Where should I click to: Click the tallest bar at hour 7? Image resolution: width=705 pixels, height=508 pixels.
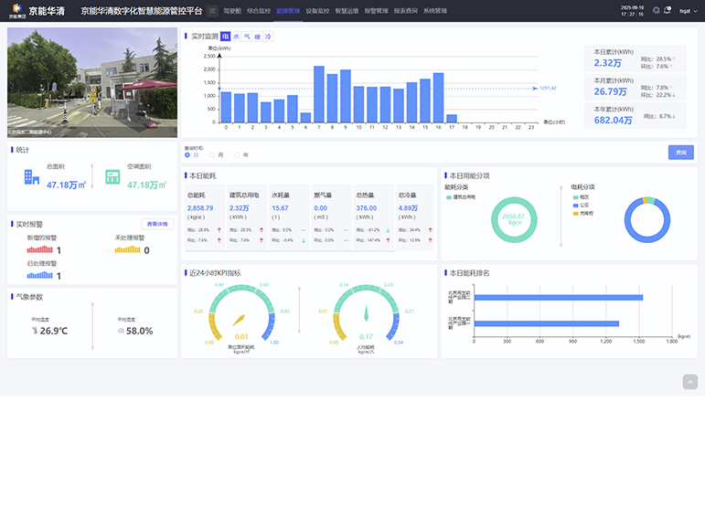click(319, 94)
